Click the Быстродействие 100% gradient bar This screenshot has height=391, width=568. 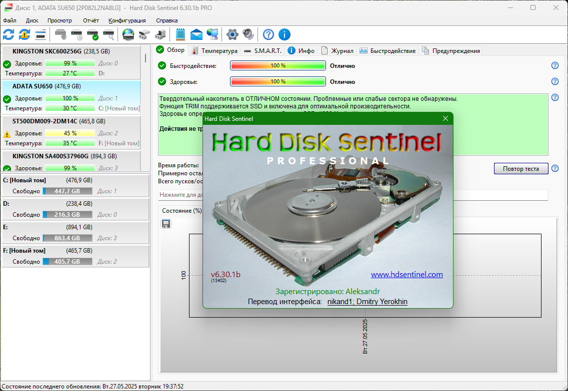click(278, 66)
